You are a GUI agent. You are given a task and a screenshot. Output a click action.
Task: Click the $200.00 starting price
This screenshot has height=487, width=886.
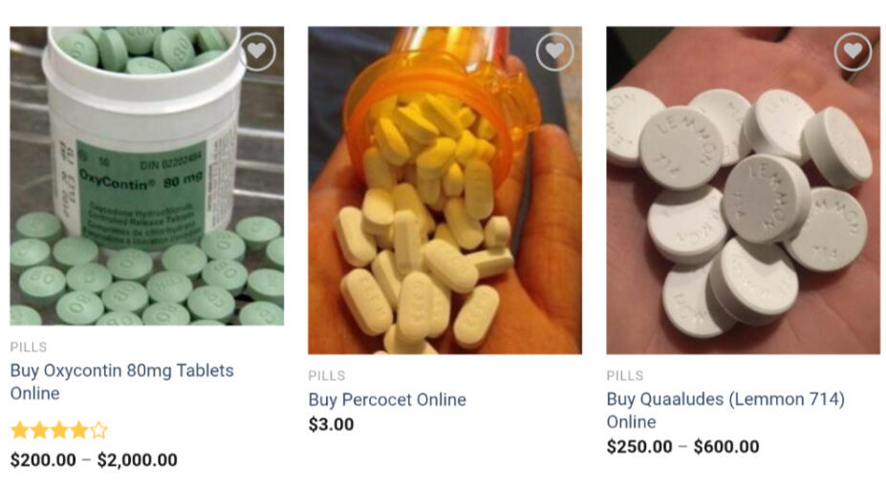(x=44, y=460)
